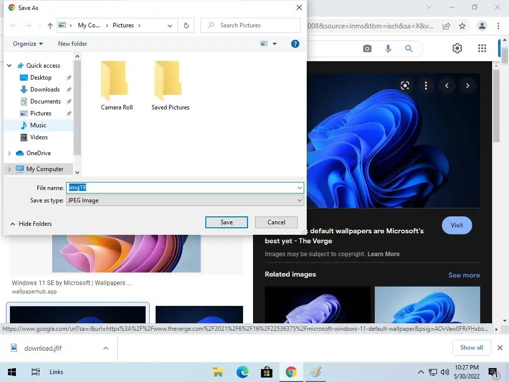Select Videos in the navigation pane
509x382 pixels.
[39, 137]
